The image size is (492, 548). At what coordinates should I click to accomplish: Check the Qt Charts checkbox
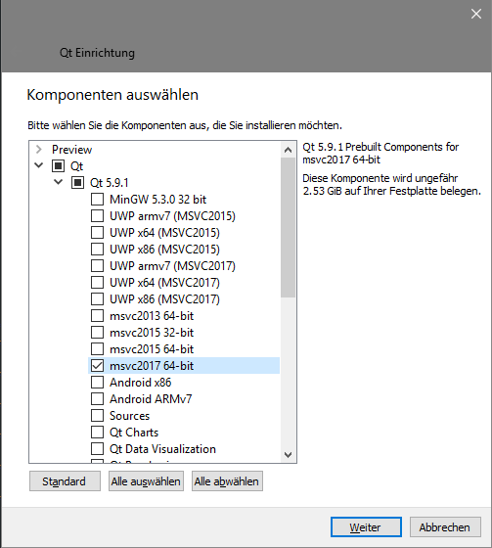(97, 433)
